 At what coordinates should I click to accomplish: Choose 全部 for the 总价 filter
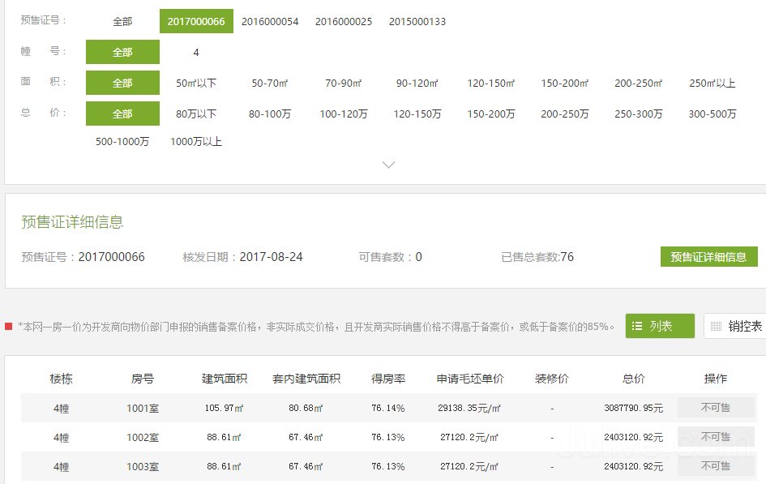[x=122, y=114]
